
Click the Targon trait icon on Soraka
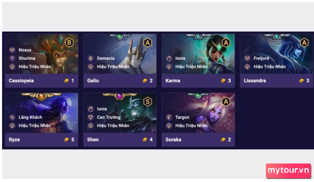click(169, 117)
